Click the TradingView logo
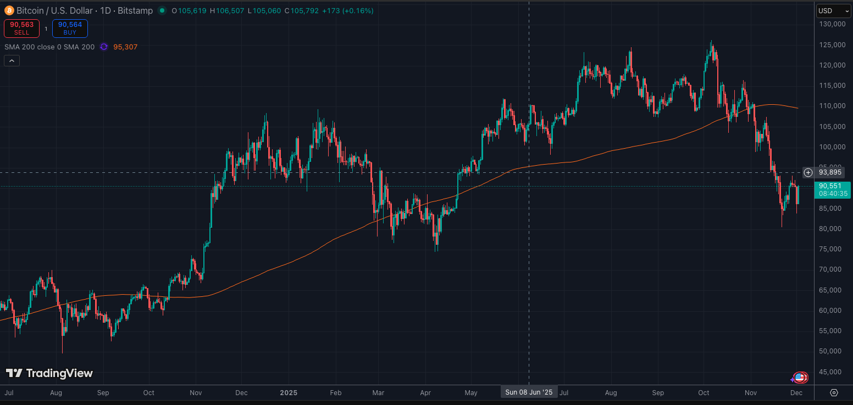 coord(49,373)
